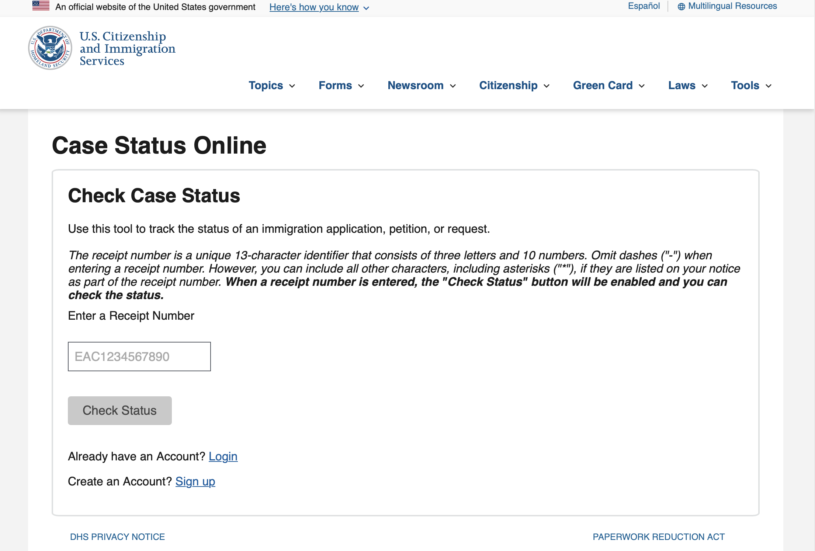The height and width of the screenshot is (551, 815).
Task: Click the chevron next to Laws
Action: pos(705,86)
